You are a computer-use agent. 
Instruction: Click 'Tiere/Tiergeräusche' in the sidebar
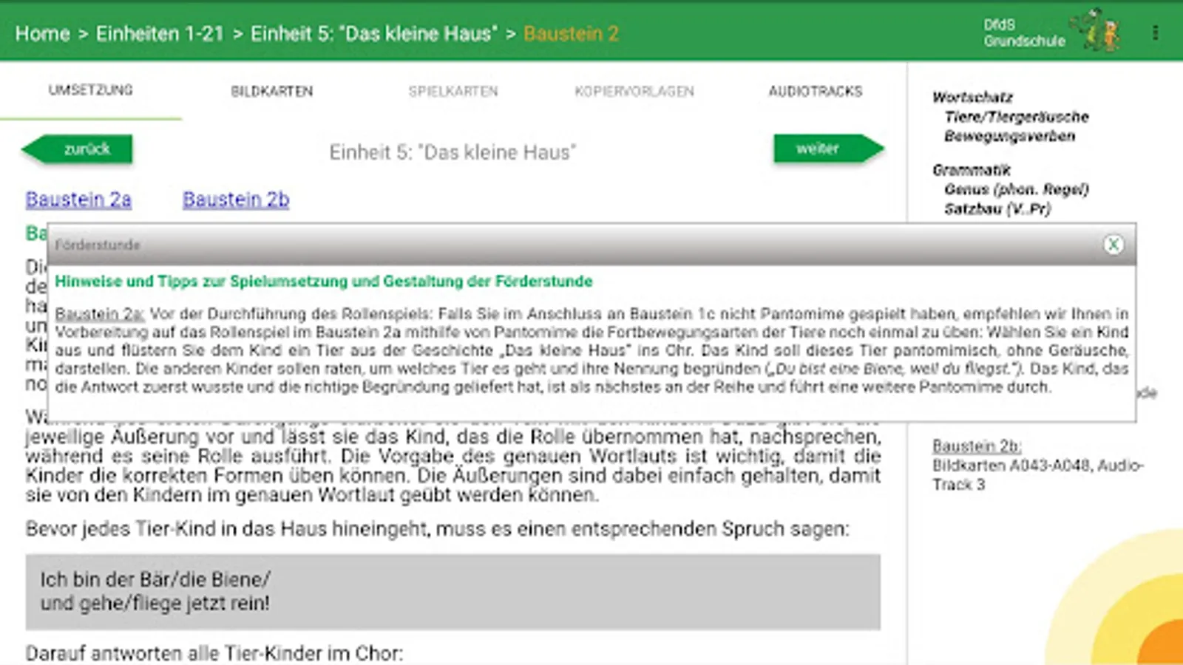pyautogui.click(x=1017, y=117)
